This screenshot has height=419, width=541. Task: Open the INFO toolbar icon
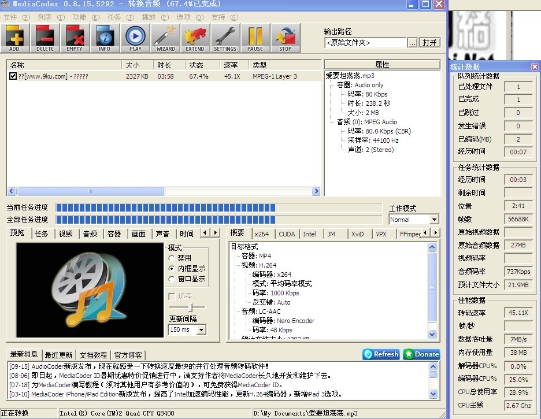105,38
